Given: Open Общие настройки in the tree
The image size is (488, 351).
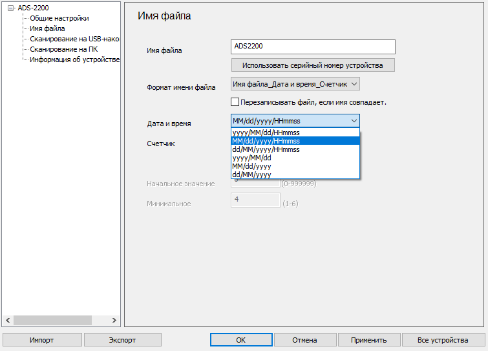Looking at the screenshot, I should (x=59, y=18).
